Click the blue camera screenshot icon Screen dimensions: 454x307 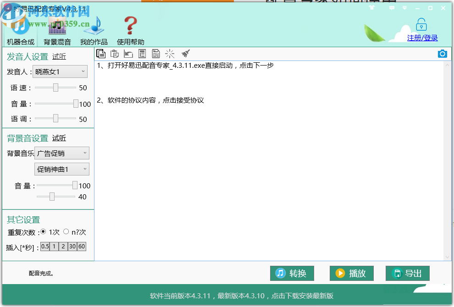442,54
